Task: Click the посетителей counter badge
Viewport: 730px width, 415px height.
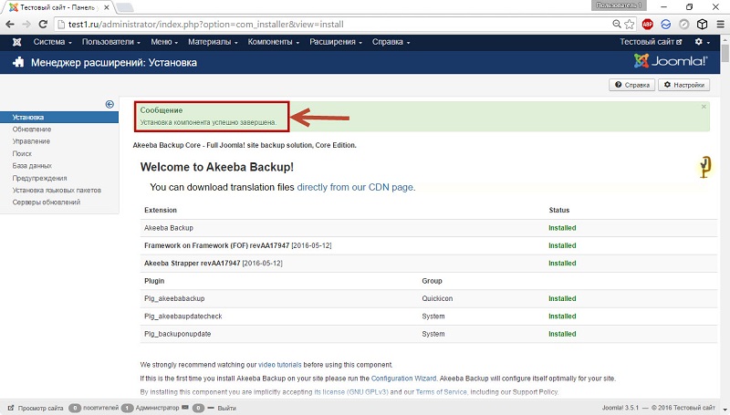Action: (x=75, y=408)
